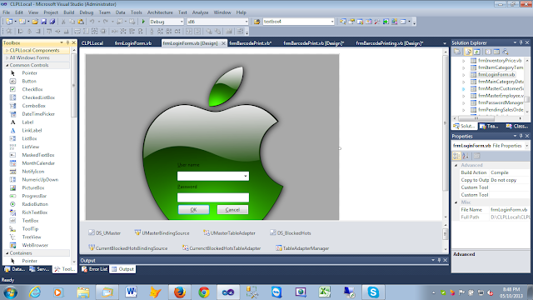Click the Paste toolbar icon
This screenshot has width=533, height=300.
[x=81, y=22]
